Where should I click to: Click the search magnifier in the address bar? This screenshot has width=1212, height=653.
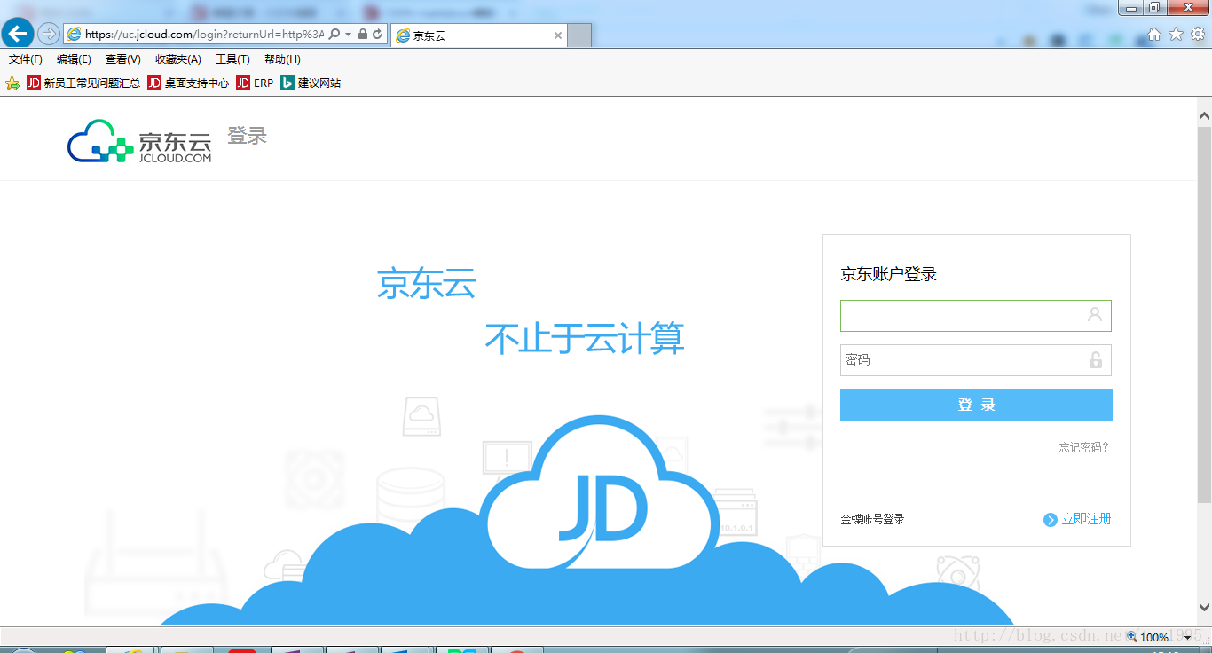pos(334,34)
